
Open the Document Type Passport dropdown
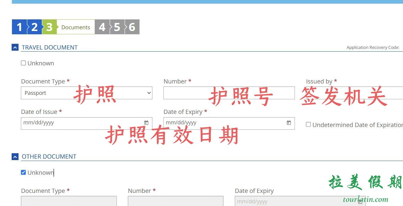coord(86,93)
